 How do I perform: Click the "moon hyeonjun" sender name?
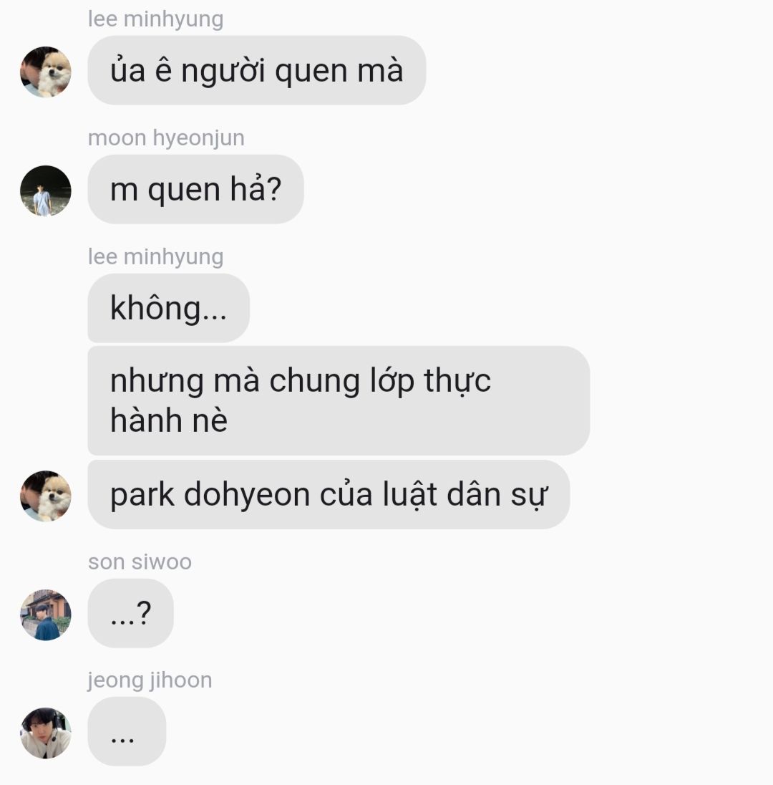(x=166, y=138)
